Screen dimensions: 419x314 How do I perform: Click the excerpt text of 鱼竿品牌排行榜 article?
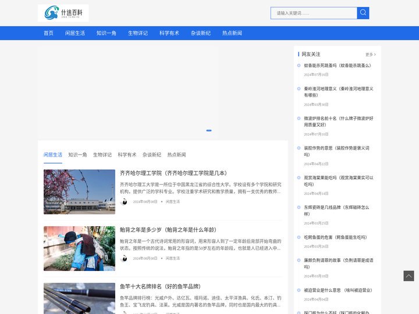[200, 301]
